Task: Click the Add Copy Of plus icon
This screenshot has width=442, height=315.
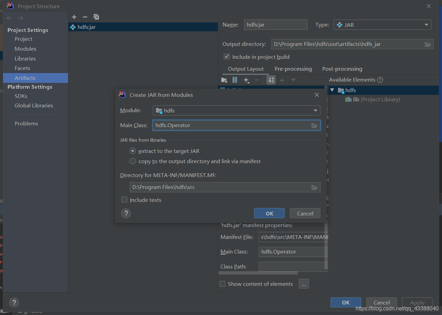Action: [246, 80]
